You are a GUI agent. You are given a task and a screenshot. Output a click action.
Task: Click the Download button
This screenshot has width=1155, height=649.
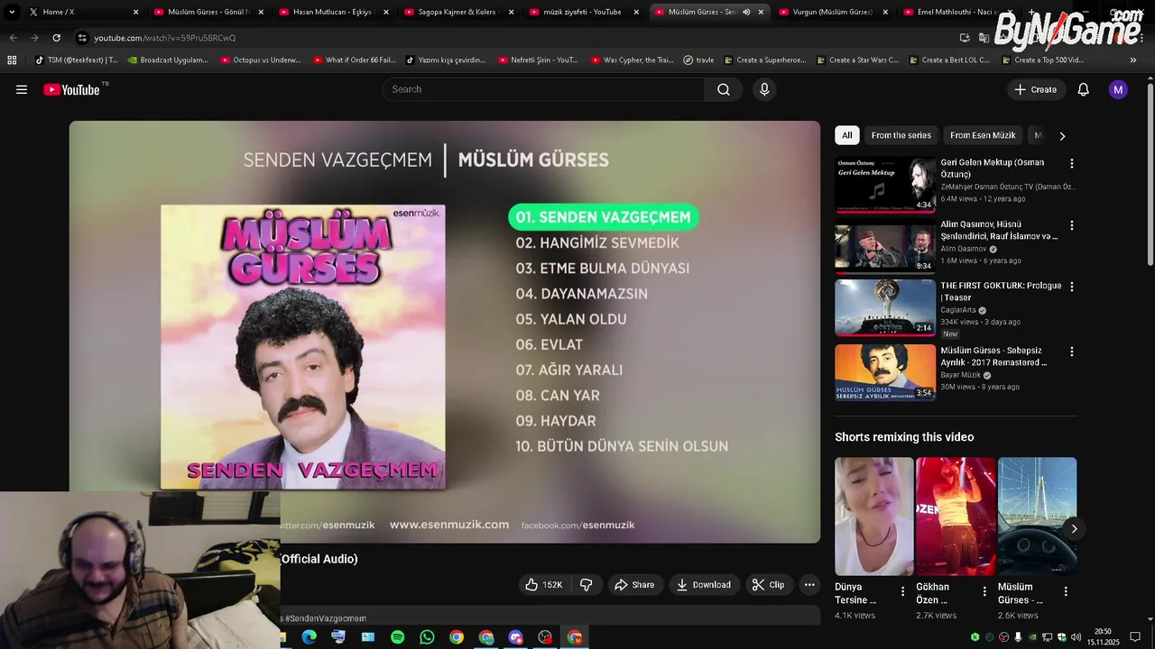click(x=704, y=585)
